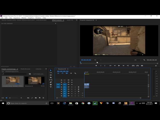160x120 pixels.
Task: Switch Project panel to list view
Action: tap(3, 98)
